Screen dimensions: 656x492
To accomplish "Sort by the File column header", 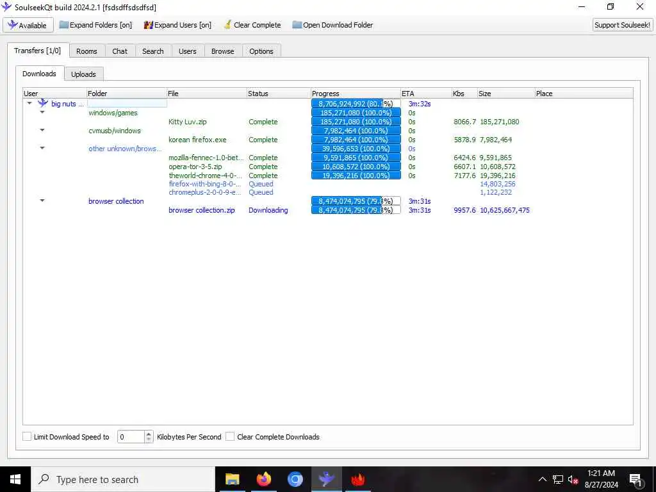I will pos(207,94).
